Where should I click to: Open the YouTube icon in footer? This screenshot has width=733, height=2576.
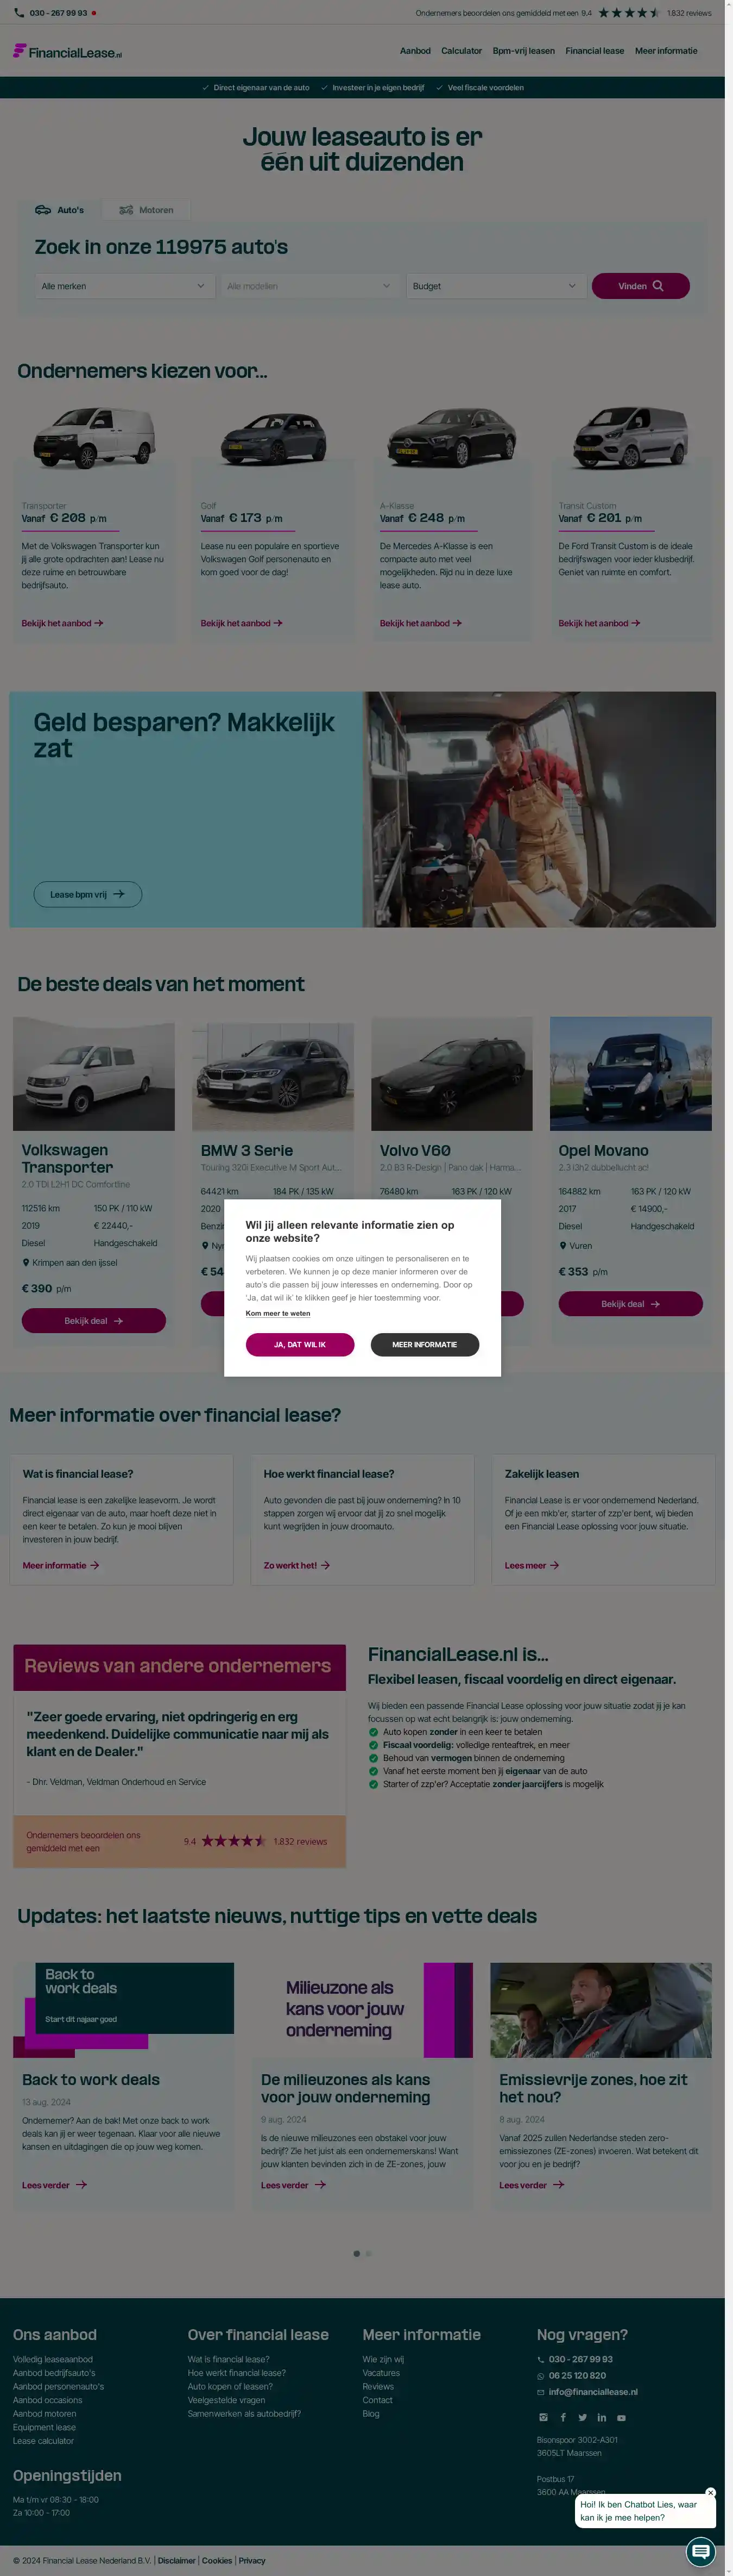click(621, 2417)
